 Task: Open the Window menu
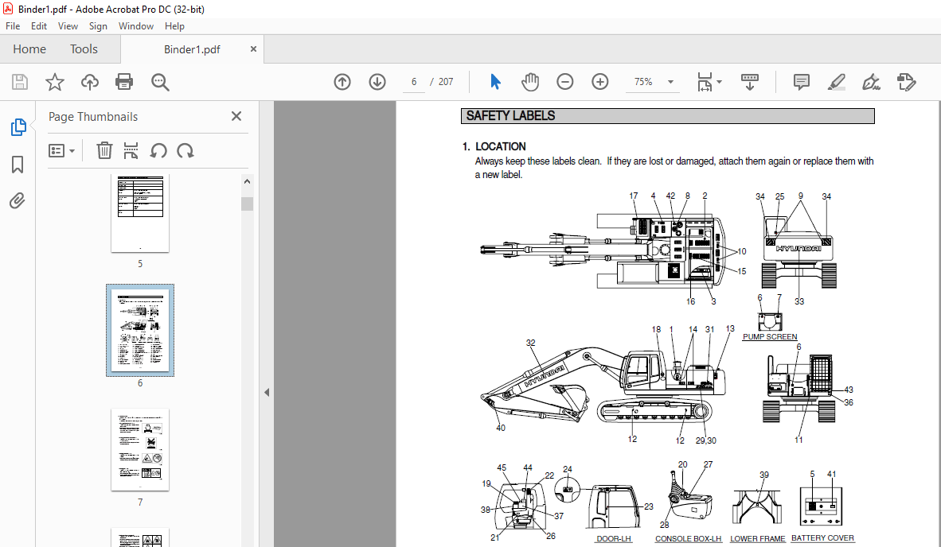pyautogui.click(x=135, y=26)
